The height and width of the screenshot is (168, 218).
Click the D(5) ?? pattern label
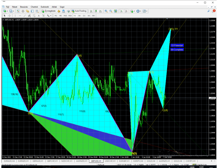173,29
